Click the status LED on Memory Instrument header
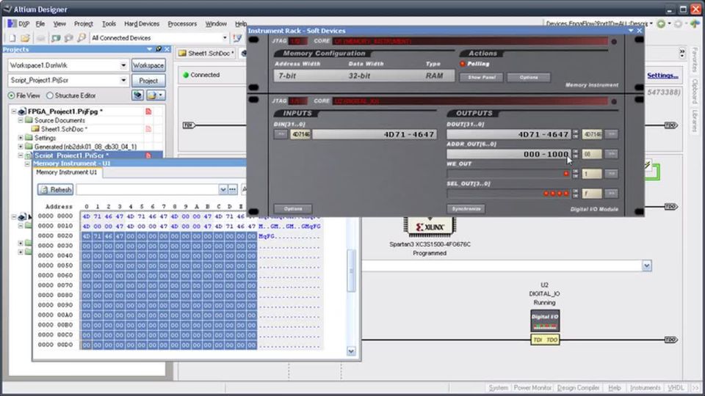The image size is (705, 396). tap(614, 41)
